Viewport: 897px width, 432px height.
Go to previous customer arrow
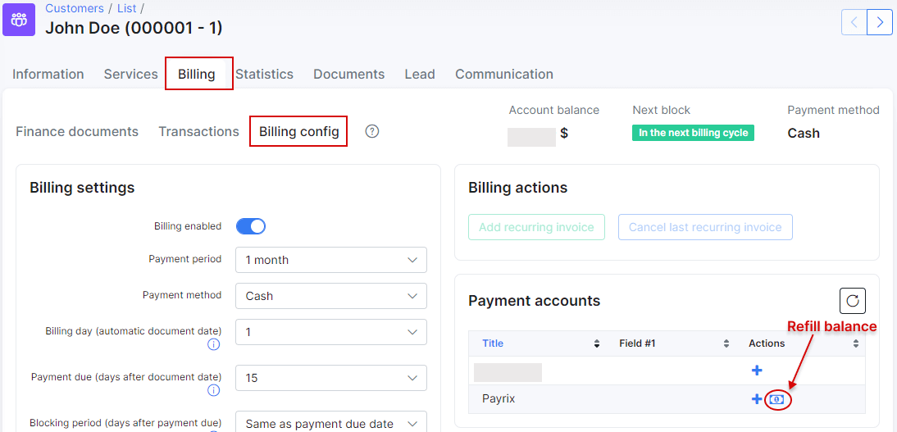pos(854,22)
